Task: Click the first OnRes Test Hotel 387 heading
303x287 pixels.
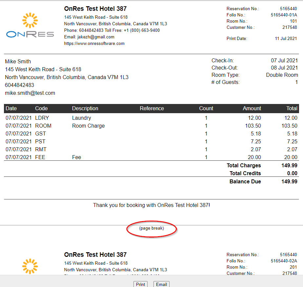Action: [x=95, y=9]
